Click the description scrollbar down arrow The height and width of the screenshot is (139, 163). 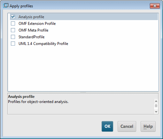tap(156, 112)
